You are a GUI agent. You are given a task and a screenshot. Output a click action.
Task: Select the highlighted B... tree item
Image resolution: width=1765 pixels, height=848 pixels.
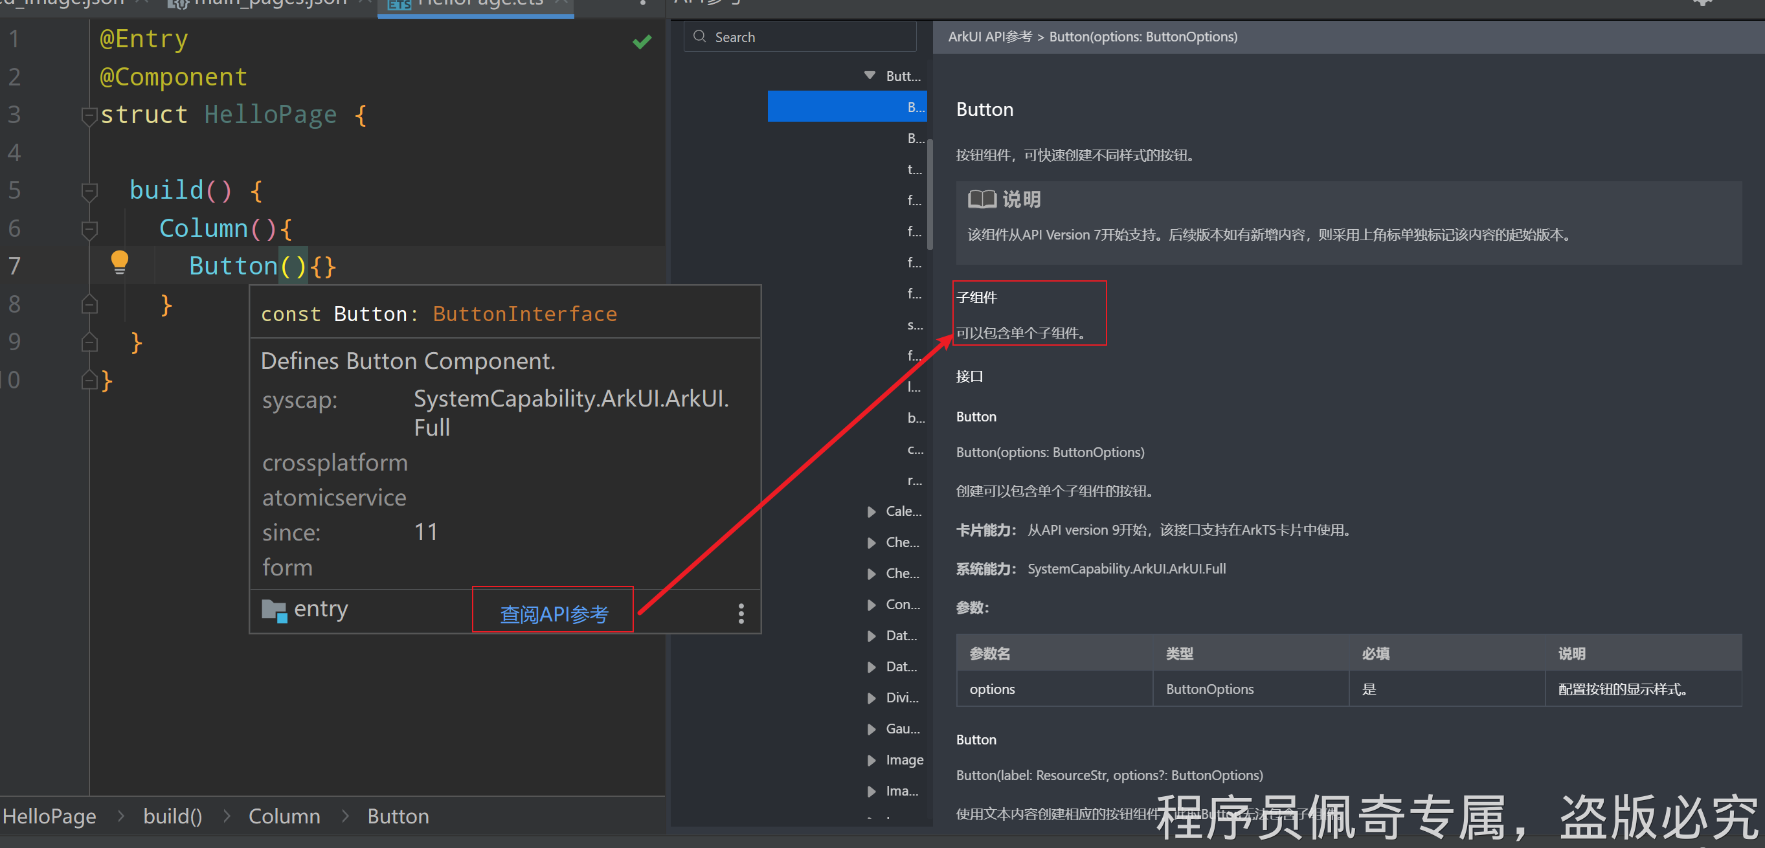847,107
